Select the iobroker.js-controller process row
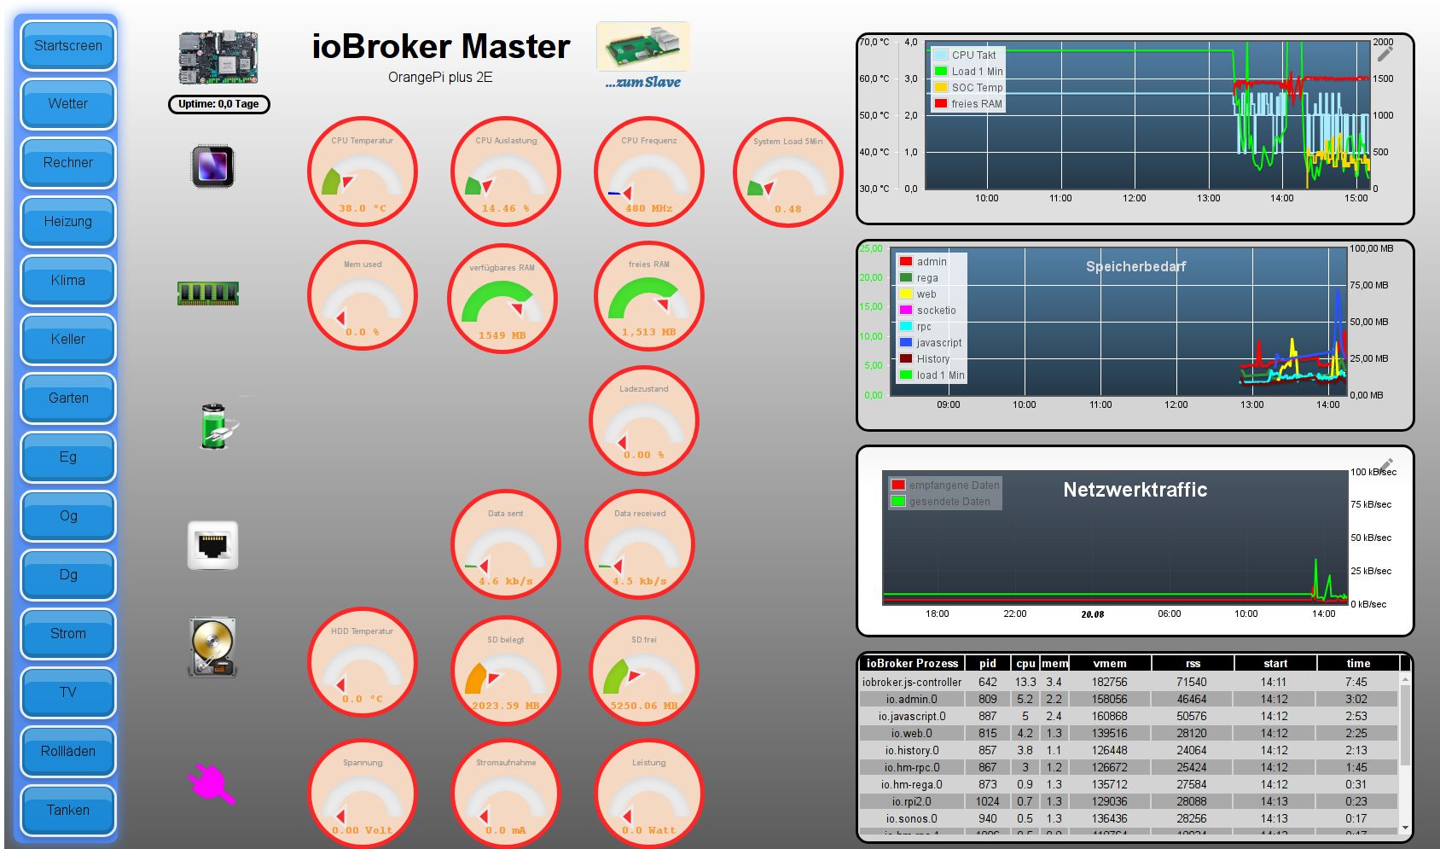 [x=1129, y=682]
